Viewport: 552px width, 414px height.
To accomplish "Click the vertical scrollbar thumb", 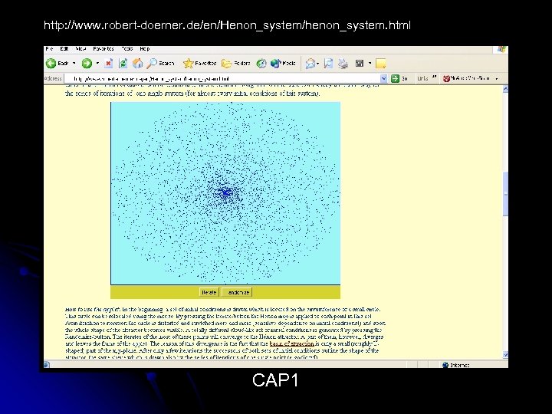I will [505, 194].
